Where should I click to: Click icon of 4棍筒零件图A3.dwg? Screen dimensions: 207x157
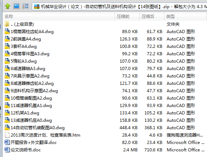coord(7,54)
